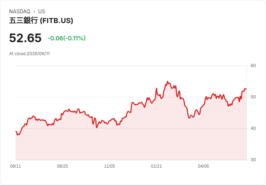Screen dimensions: 266x185
Task: Click the 40 price axis label
Action: coord(253,128)
